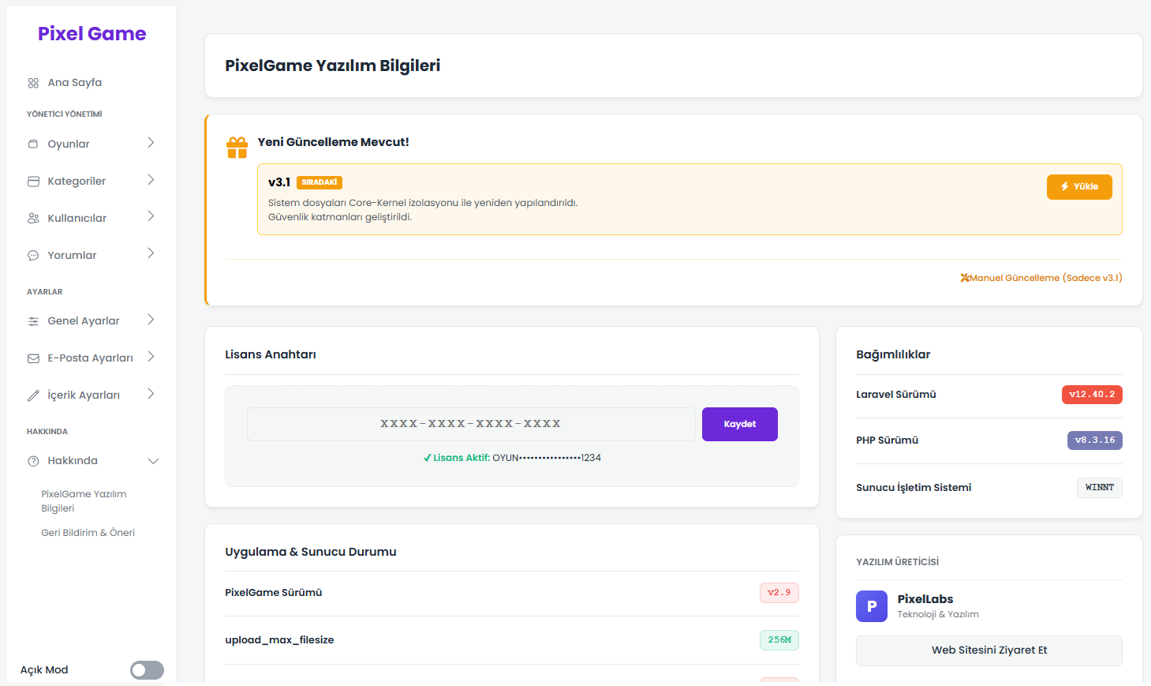Click the orange gift box update icon
Viewport: 1151px width, 686px height.
[237, 148]
